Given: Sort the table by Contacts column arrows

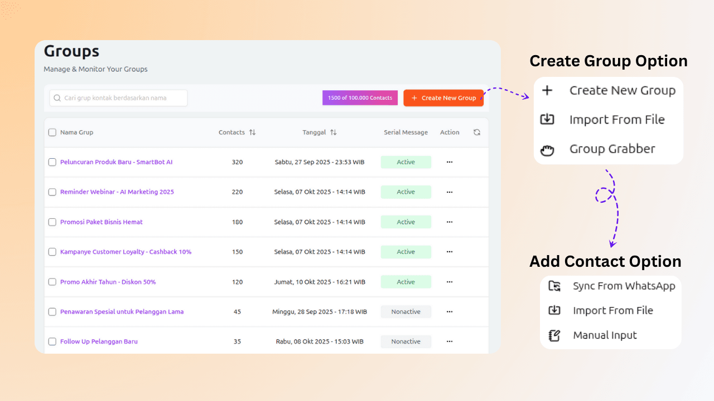Looking at the screenshot, I should [252, 133].
